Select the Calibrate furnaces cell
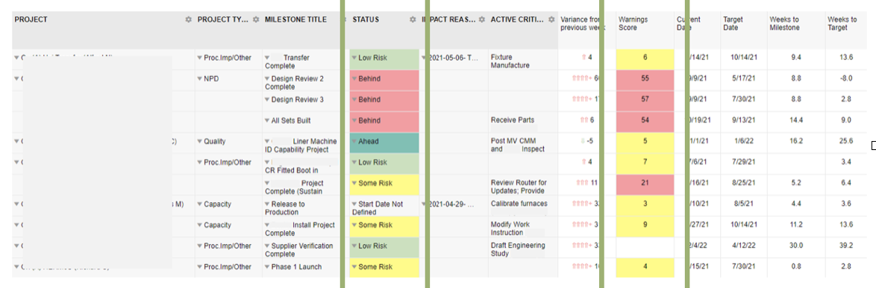Viewport: 876px width, 288px height. pos(524,205)
